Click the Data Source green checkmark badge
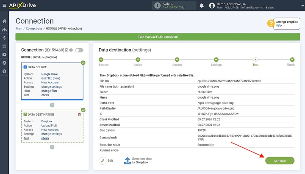 point(83,63)
